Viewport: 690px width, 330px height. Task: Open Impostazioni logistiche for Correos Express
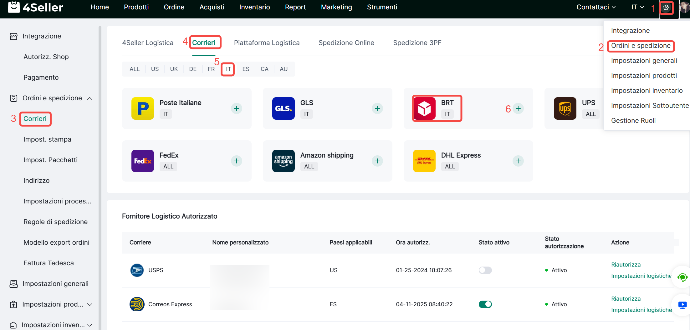(641, 310)
